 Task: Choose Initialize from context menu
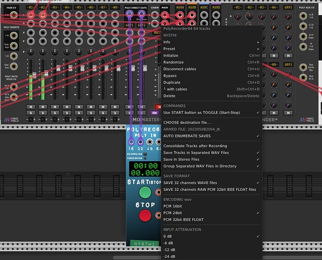(211, 56)
